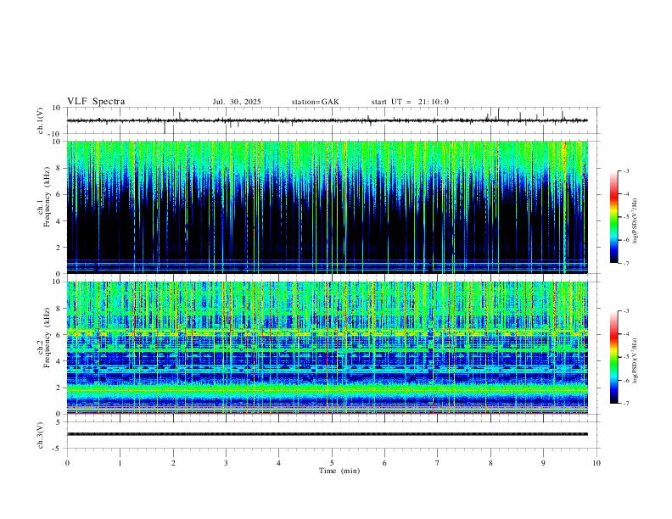Click time axis tick label "9"
The image size is (672, 519).
coord(543,463)
